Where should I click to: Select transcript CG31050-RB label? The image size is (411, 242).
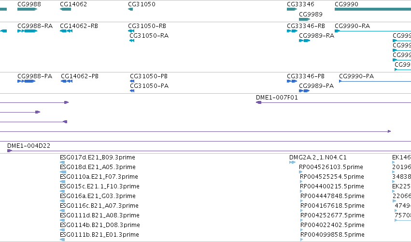(147, 26)
